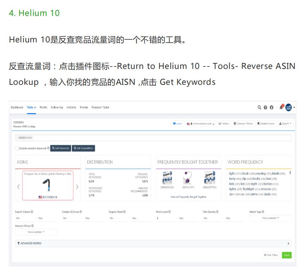The width and height of the screenshot is (306, 276).
Task: Click the help icon beside Cerebro IQ Score
Action: click(81, 212)
